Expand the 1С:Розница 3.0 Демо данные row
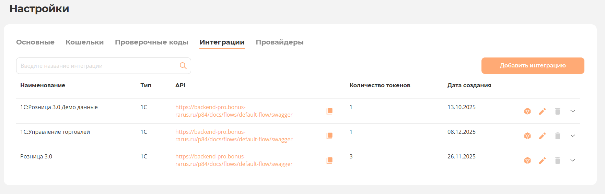Viewport: 605px width, 194px height. click(573, 111)
